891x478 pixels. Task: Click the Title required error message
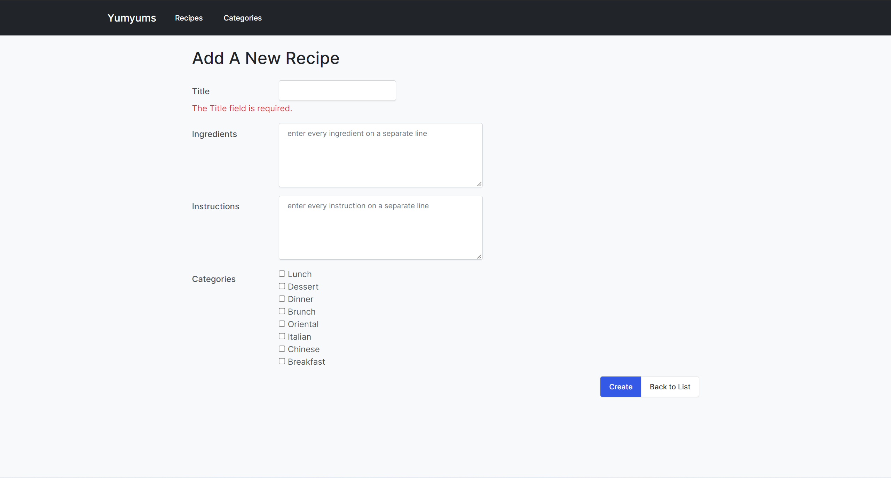(x=242, y=108)
